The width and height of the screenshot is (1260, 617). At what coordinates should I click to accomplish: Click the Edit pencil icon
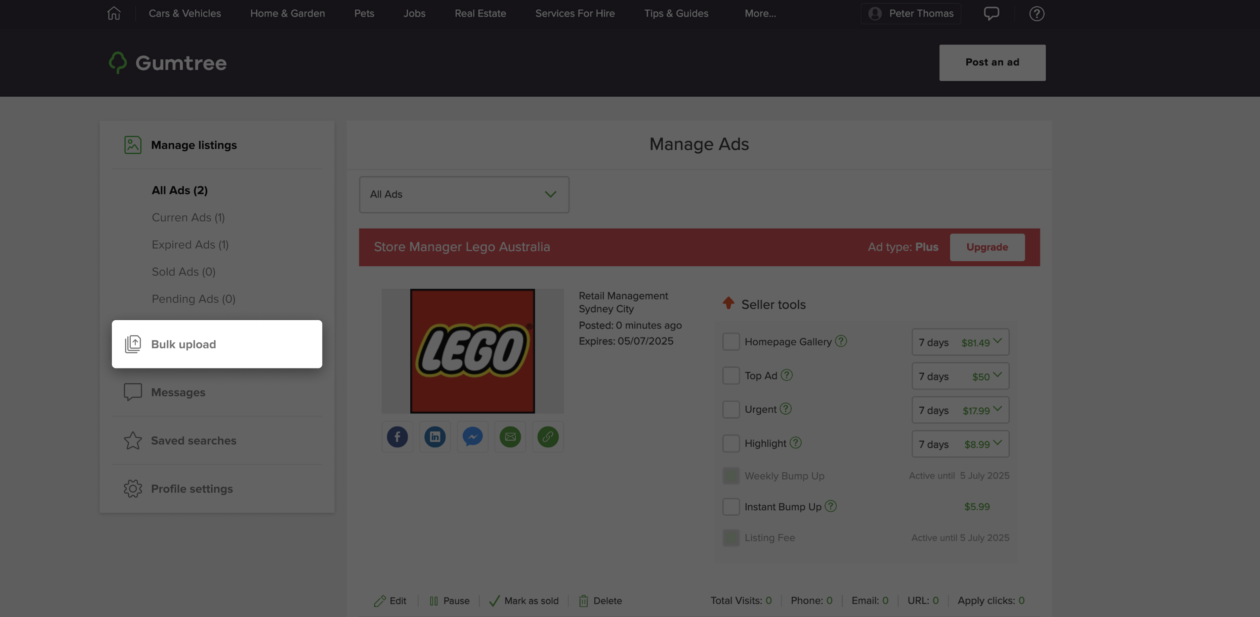tap(380, 601)
